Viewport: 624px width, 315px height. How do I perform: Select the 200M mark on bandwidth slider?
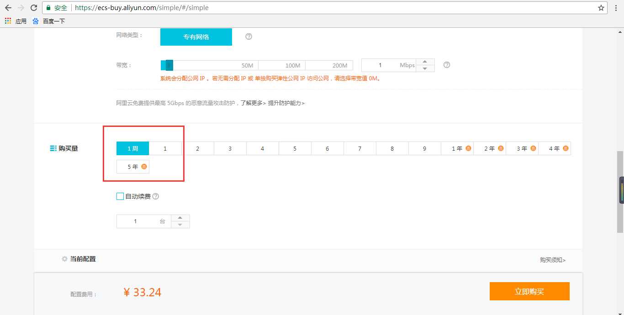pos(339,65)
